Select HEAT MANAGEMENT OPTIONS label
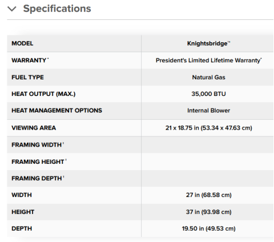274x242 pixels. [x=57, y=111]
